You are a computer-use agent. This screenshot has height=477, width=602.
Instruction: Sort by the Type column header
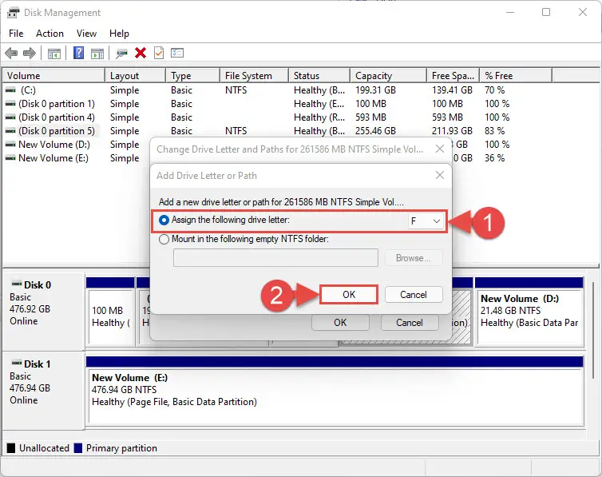pyautogui.click(x=193, y=76)
